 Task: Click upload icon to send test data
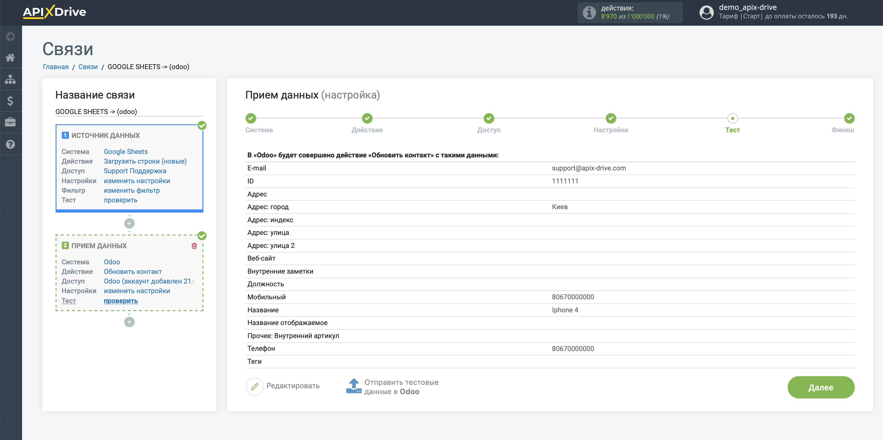click(x=353, y=386)
